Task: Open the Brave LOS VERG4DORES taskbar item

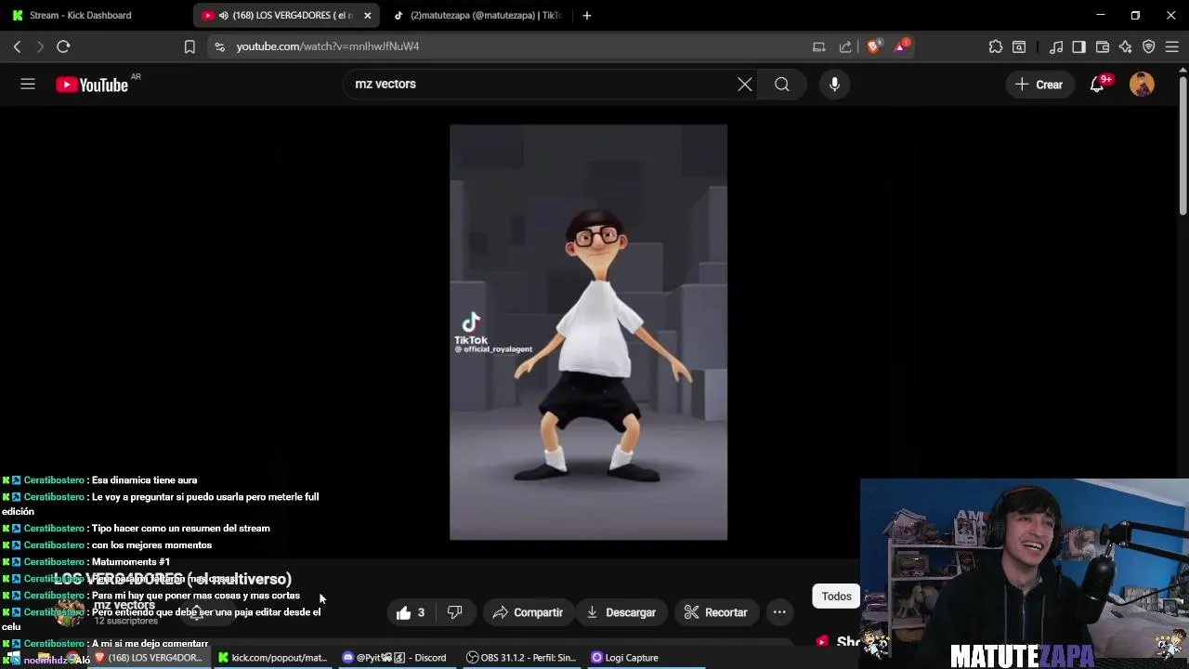Action: 149,658
